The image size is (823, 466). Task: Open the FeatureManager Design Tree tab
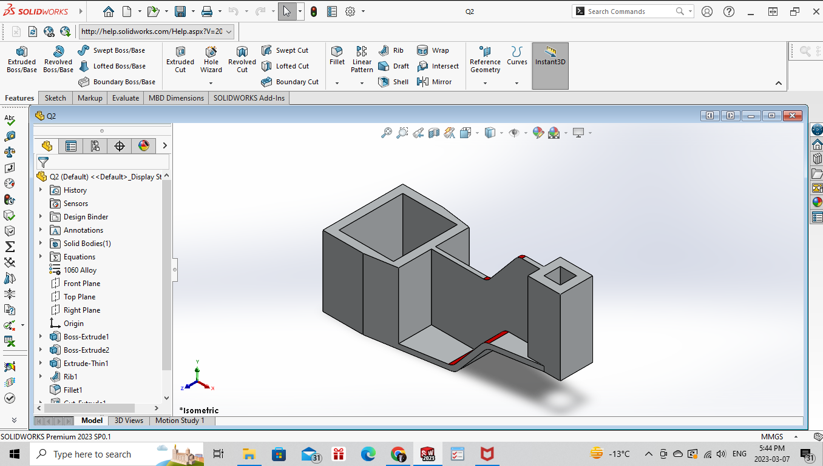point(47,145)
